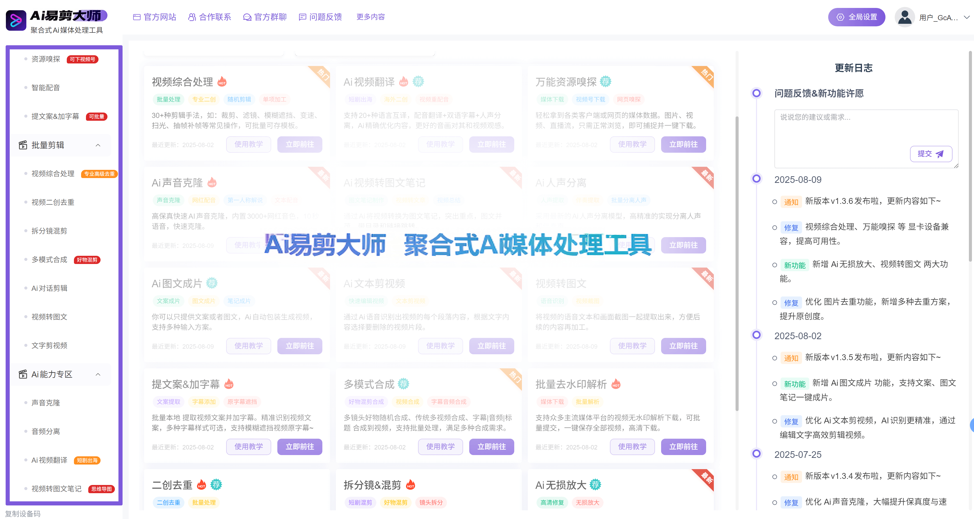Click the 短剧混剪 tag on 拆分镜&混剪 card
974x519 pixels.
click(x=360, y=502)
